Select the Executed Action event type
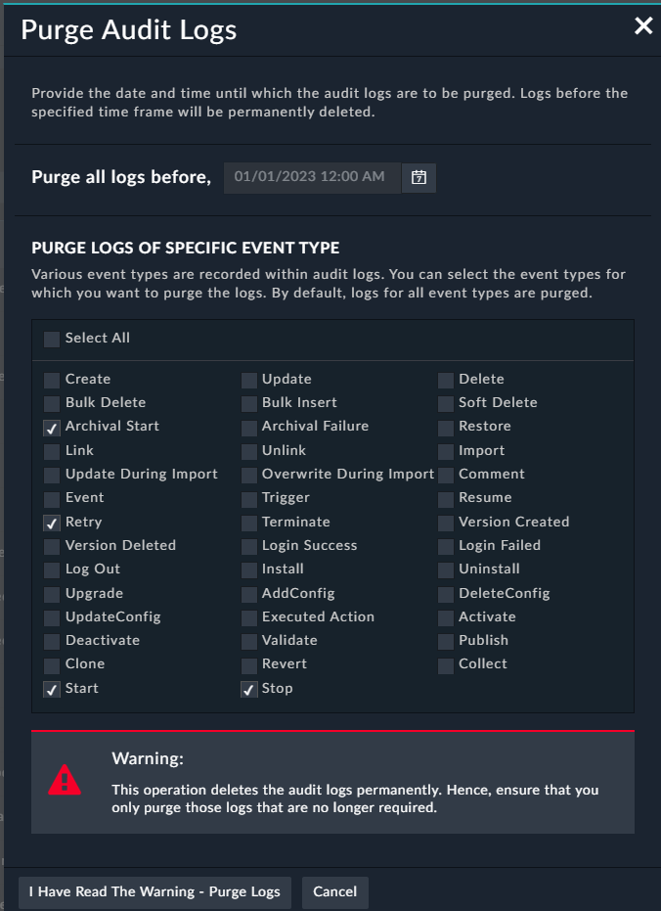This screenshot has height=911, width=661. tap(248, 617)
